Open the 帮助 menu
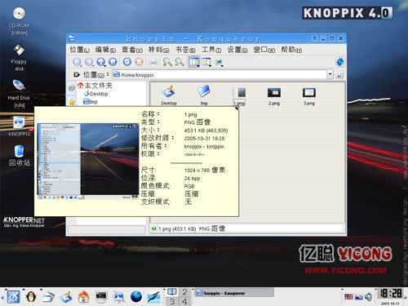This screenshot has height=306, width=408. tap(291, 50)
